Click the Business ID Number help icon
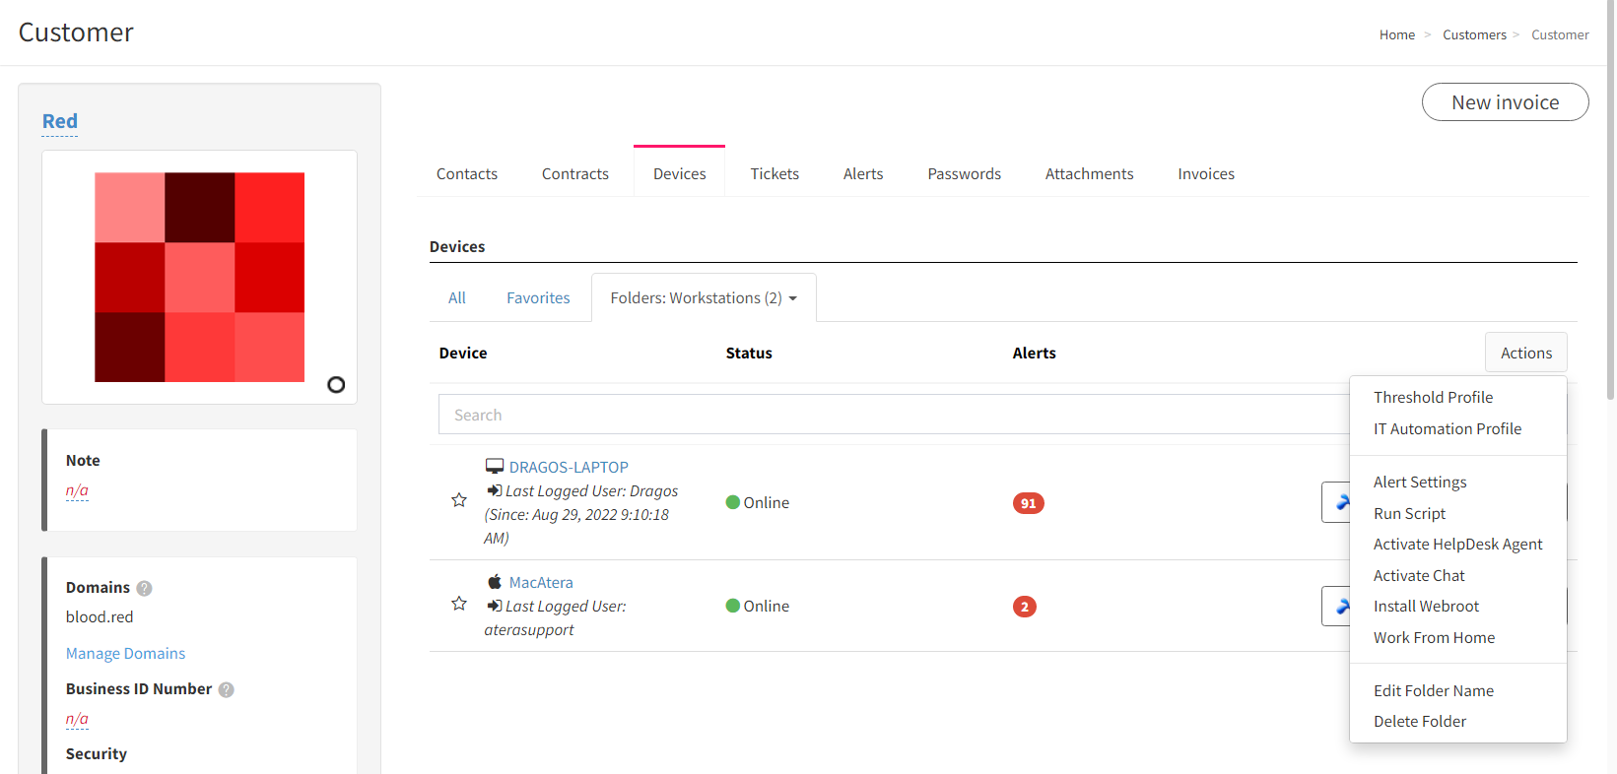This screenshot has width=1617, height=774. click(x=226, y=689)
